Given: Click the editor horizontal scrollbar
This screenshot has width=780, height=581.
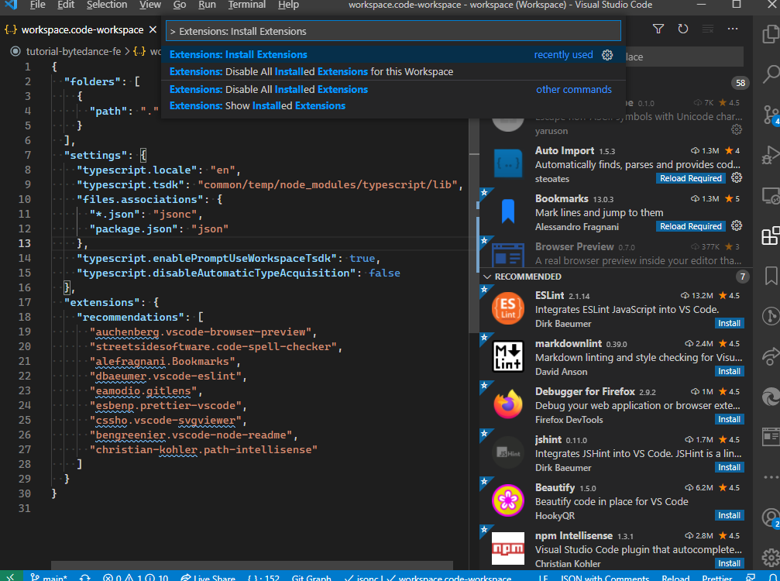Looking at the screenshot, I should [x=252, y=566].
